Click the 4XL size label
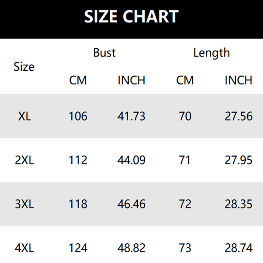 [24, 248]
